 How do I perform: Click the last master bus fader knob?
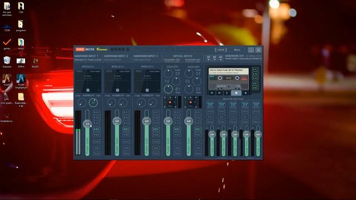click(258, 134)
